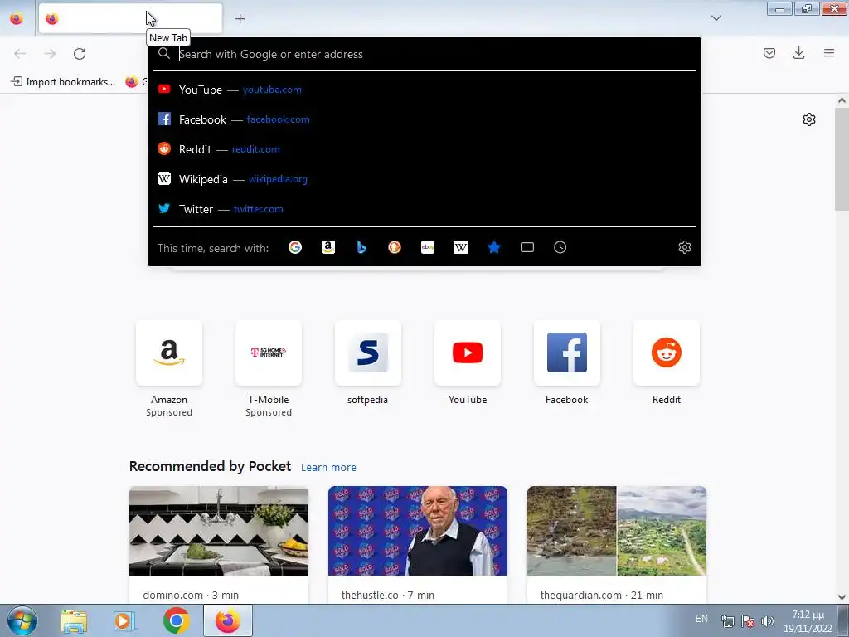Image resolution: width=849 pixels, height=637 pixels.
Task: Search this time with Wikipedia icon
Action: [461, 247]
